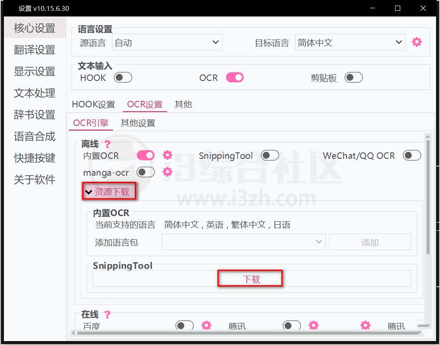Disable the OCR text input toggle
The width and height of the screenshot is (440, 345).
235,77
